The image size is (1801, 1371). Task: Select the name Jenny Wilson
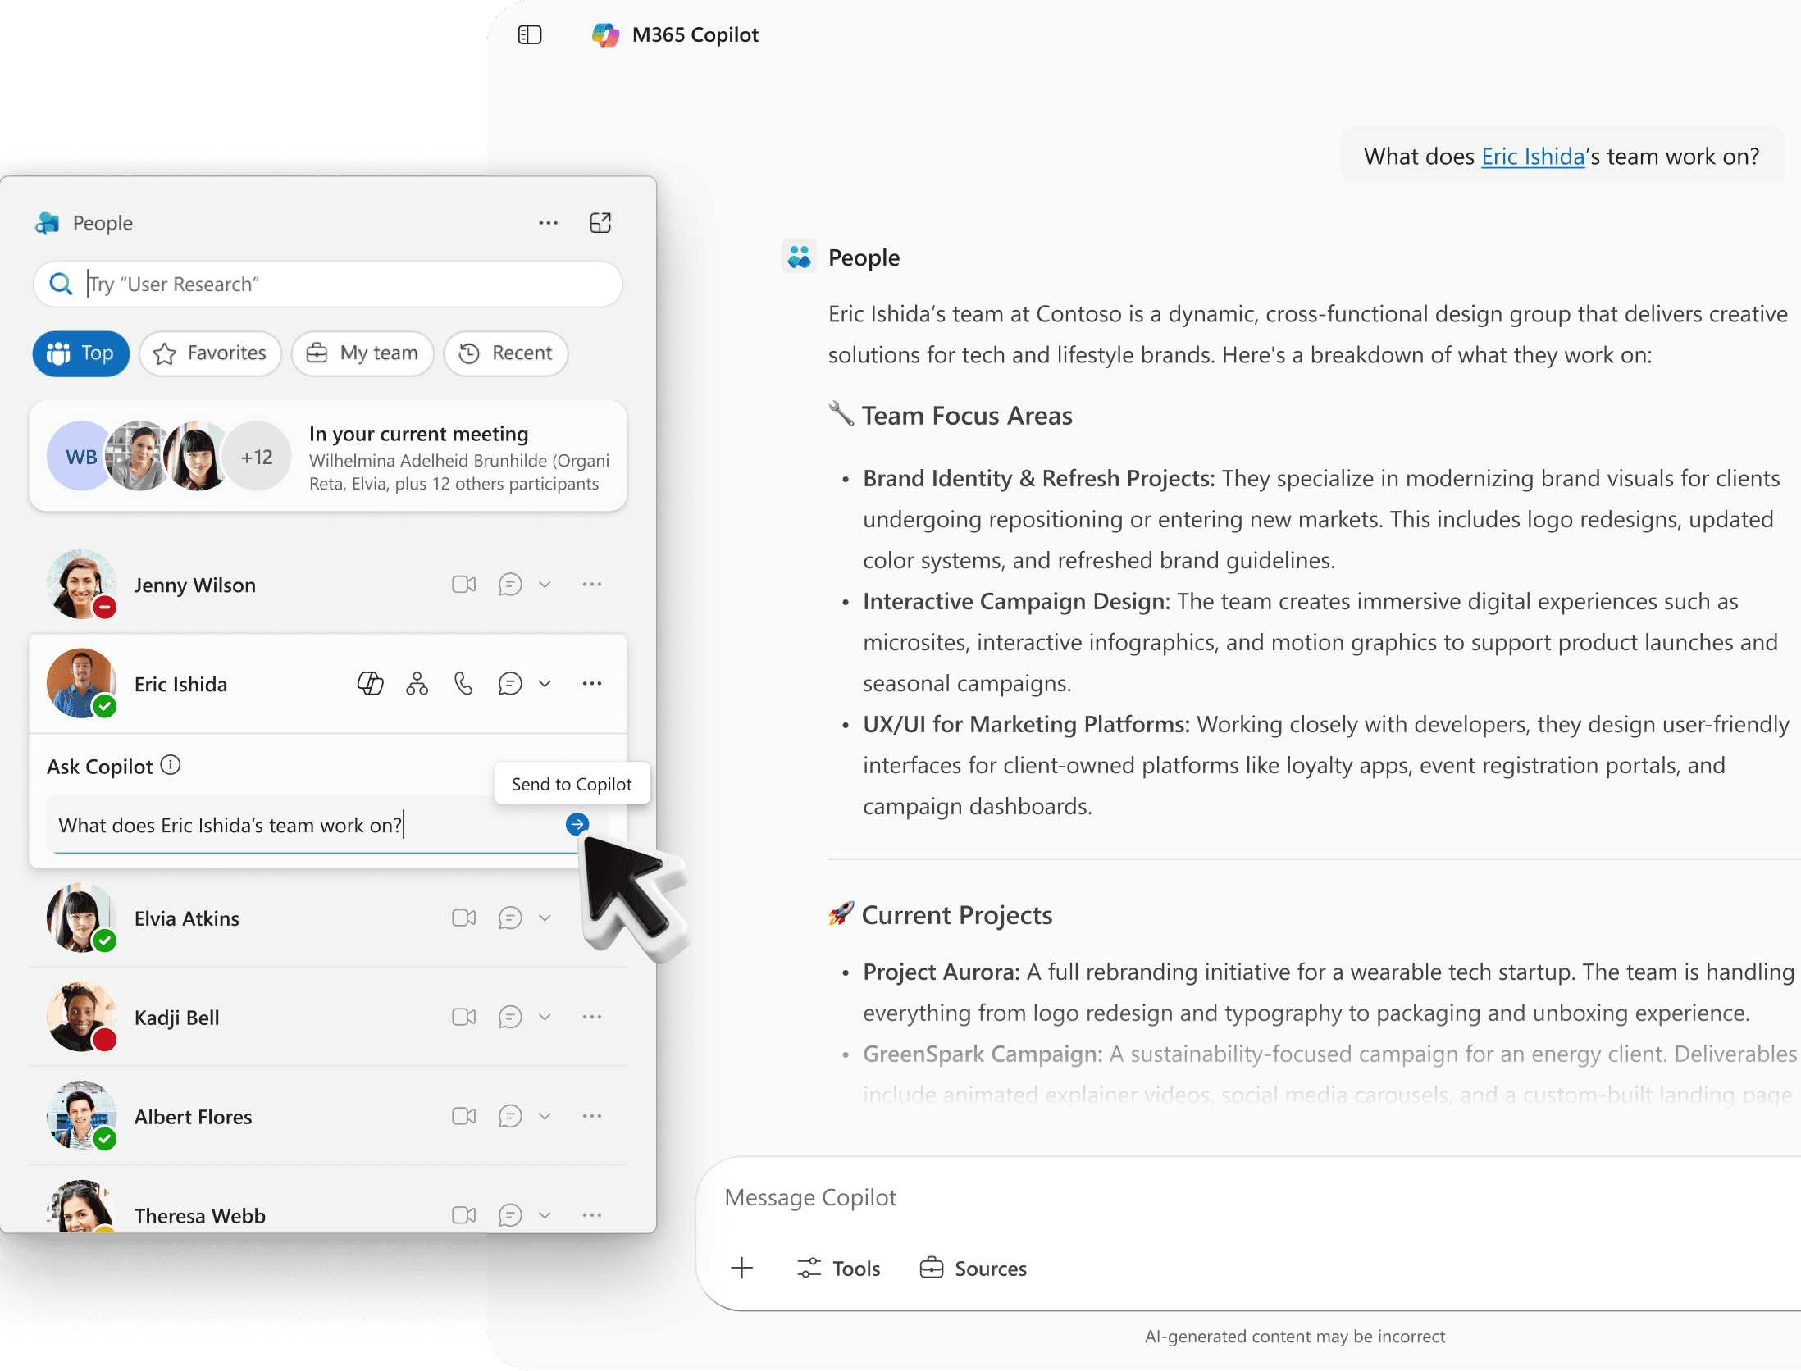pos(195,585)
